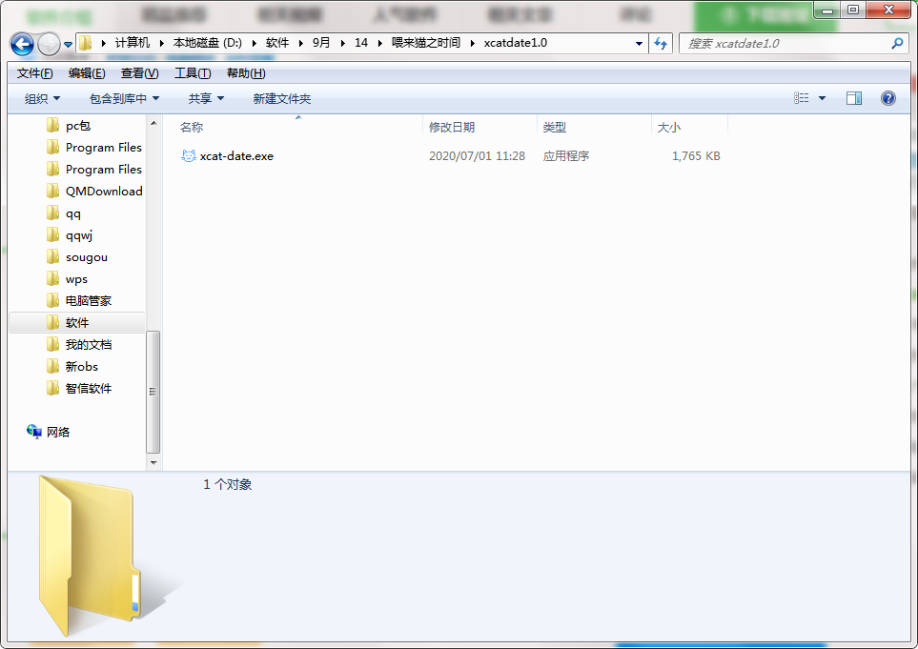Expand breadcrumb arrow after 喂来猫之时间
Viewport: 918px width, 649px height.
(473, 43)
